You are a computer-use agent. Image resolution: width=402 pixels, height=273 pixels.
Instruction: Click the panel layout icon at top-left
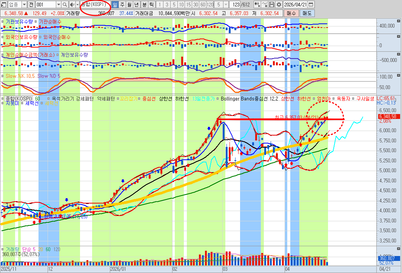pyautogui.click(x=4, y=5)
